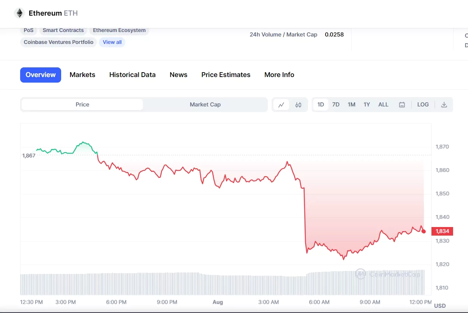Open Coinbase Ventures Portfolio tag
Screen dimensions: 468x313
[59, 42]
